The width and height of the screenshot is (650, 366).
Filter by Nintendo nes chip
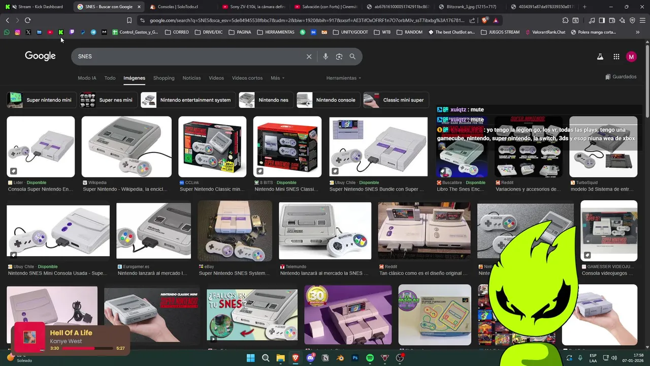pyautogui.click(x=266, y=100)
